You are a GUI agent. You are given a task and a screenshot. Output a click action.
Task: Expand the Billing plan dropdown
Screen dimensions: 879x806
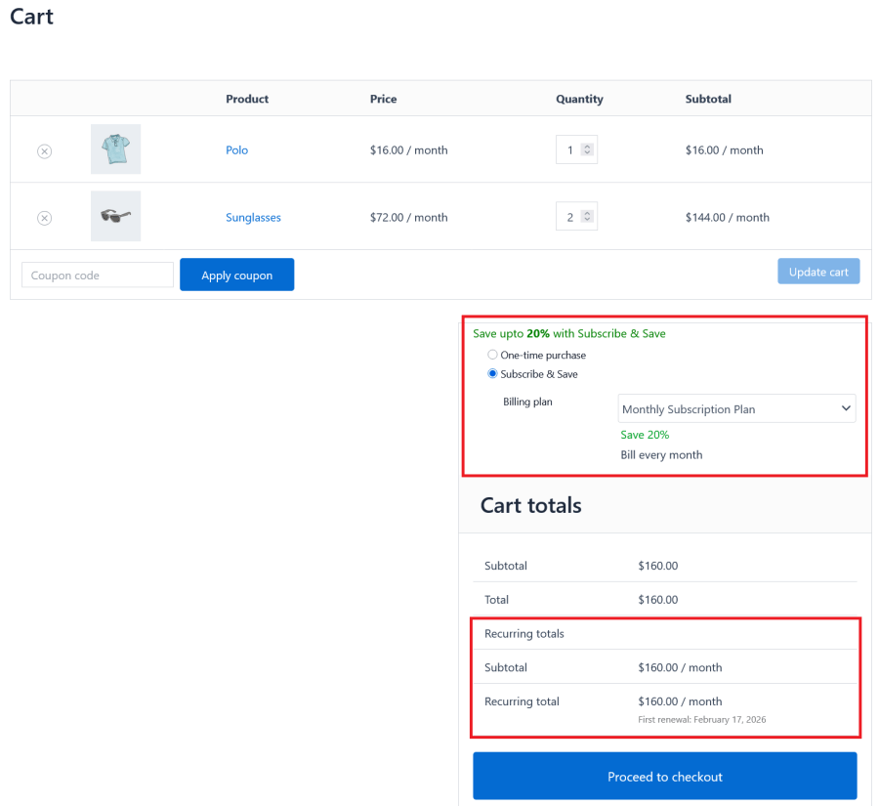736,409
